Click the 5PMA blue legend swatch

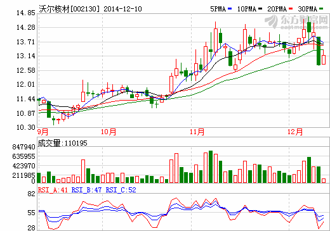[230, 9]
